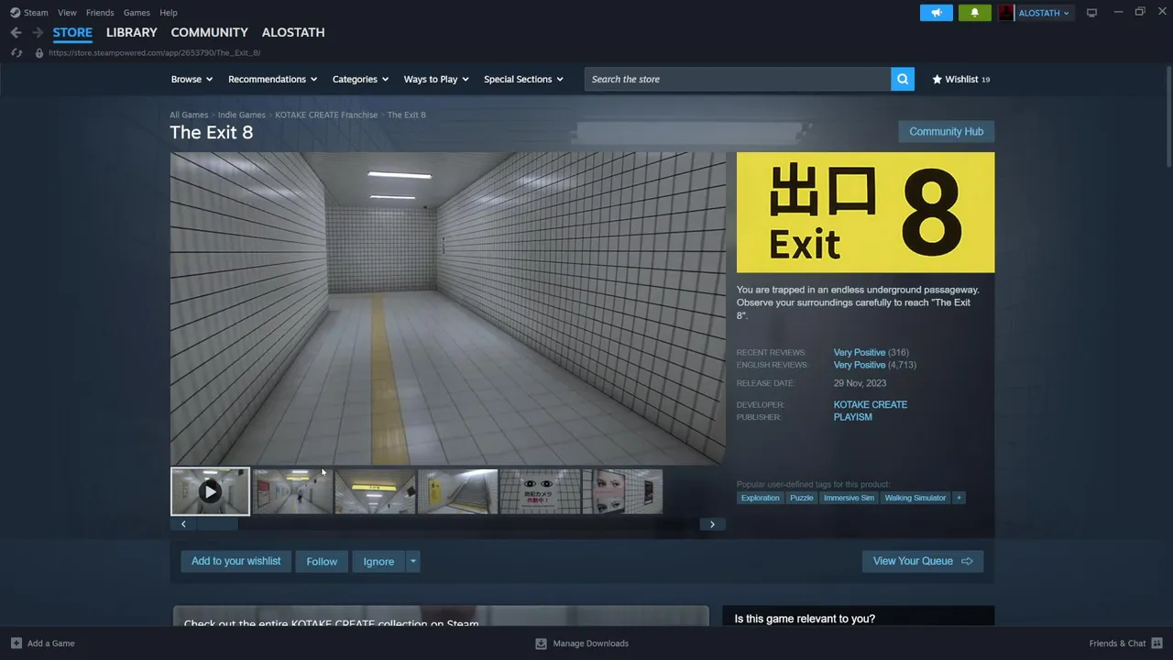
Task: Click the Steam logo menu icon
Action: pos(15,13)
